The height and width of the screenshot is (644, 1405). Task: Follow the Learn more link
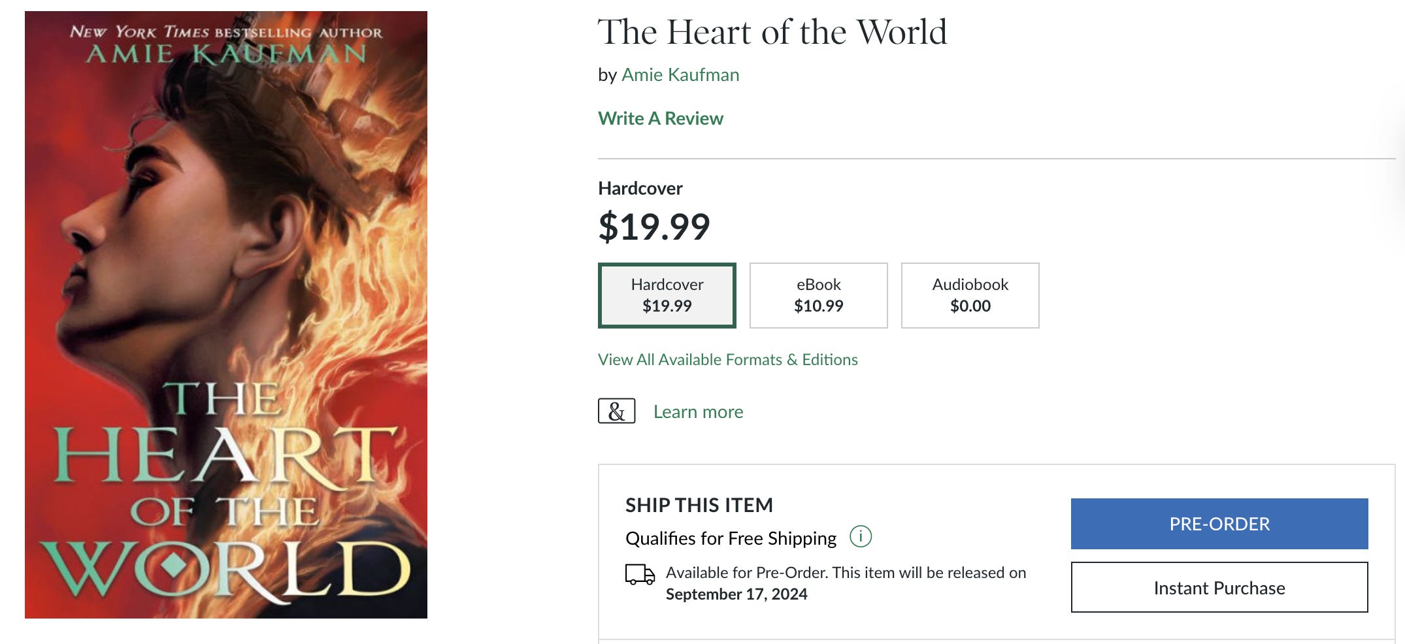click(x=698, y=411)
